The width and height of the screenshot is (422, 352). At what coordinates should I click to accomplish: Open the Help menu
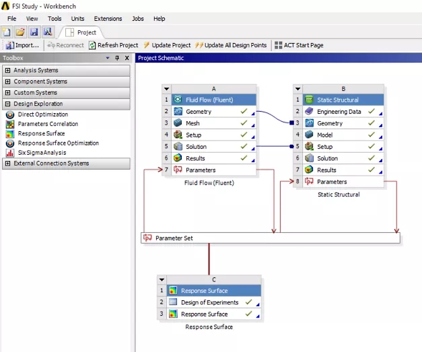pos(160,19)
